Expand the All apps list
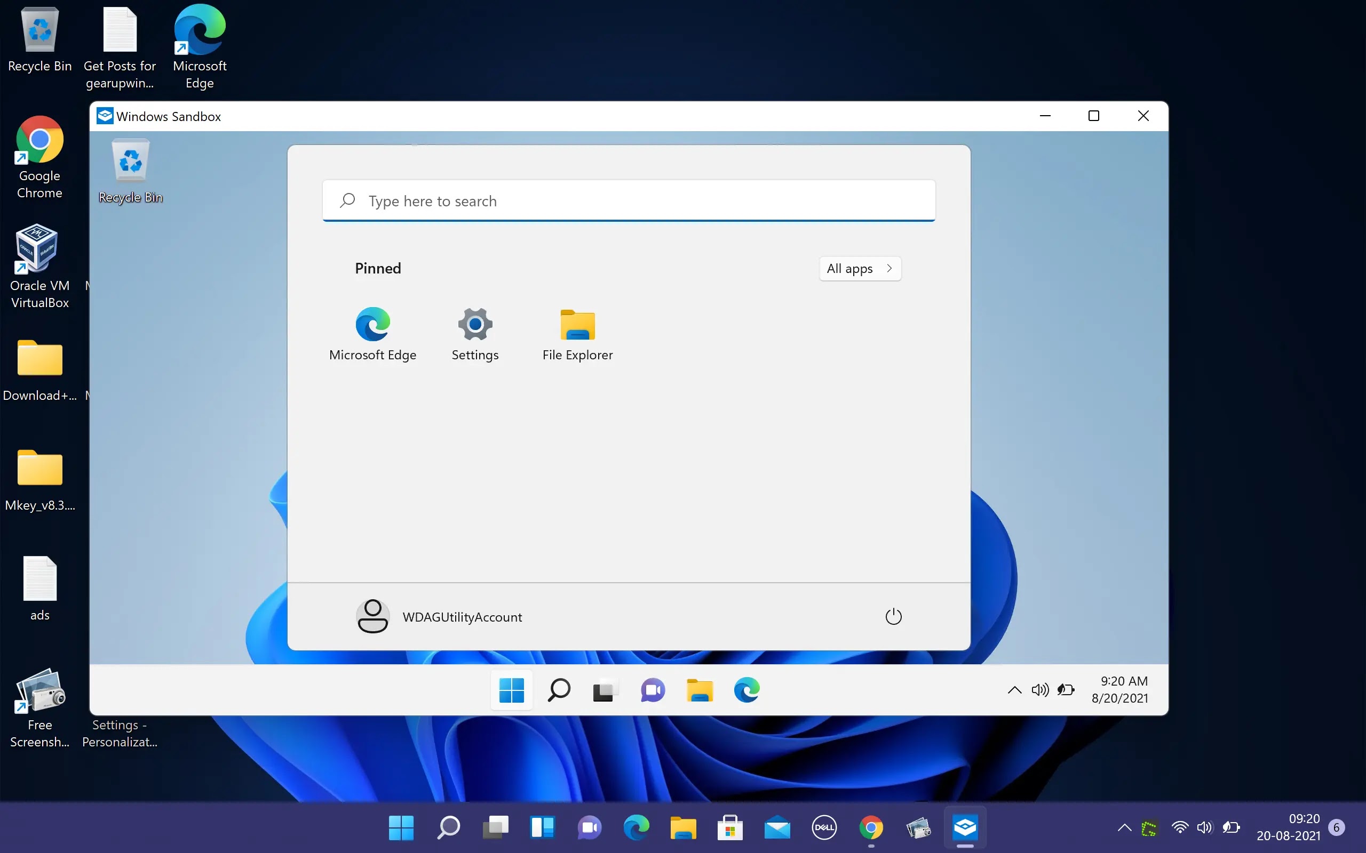Image resolution: width=1366 pixels, height=853 pixels. pos(859,269)
